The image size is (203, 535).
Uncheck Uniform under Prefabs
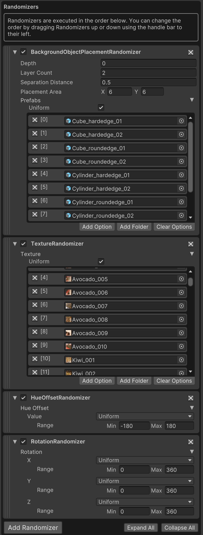(101, 108)
